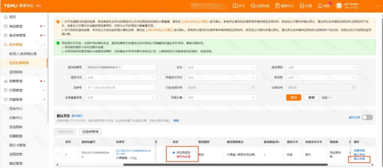Open 首页 from the sidebar

coord(12,17)
